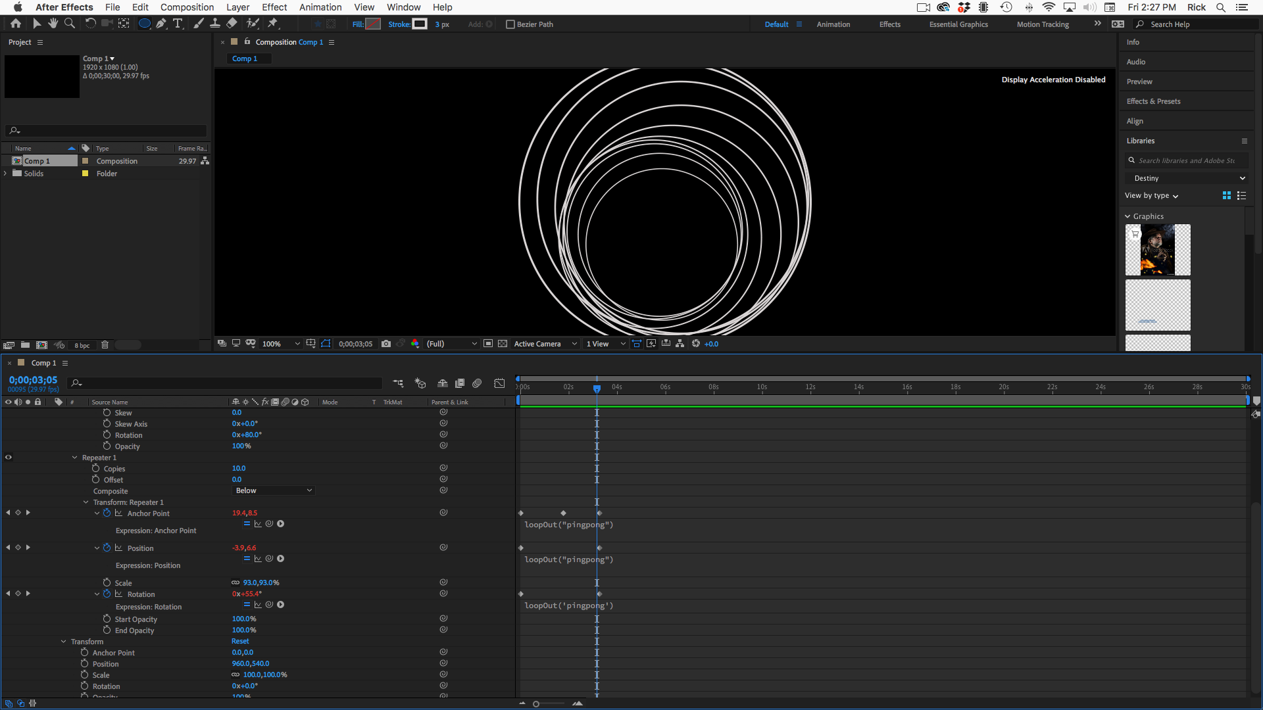Open the Graph Editor in the timeline
Screen dimensions: 1263x710
pos(499,383)
